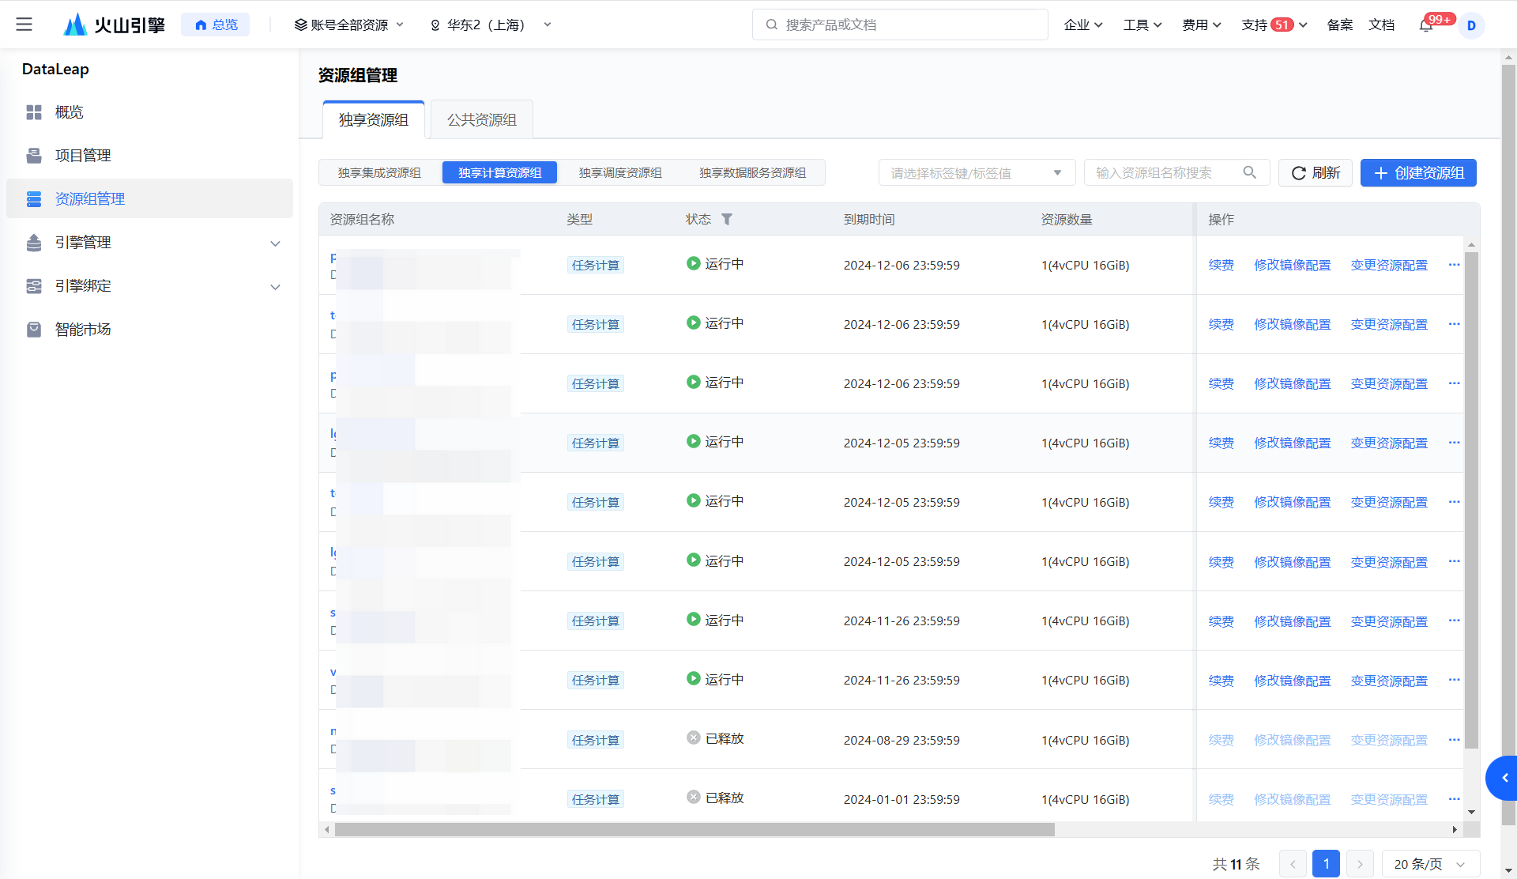1517x879 pixels.
Task: Open the 20 条/页 page size dropdown
Action: [x=1431, y=864]
